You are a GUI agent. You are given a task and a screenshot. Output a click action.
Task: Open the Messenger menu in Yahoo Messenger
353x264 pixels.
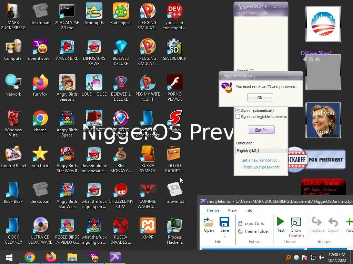click(246, 13)
